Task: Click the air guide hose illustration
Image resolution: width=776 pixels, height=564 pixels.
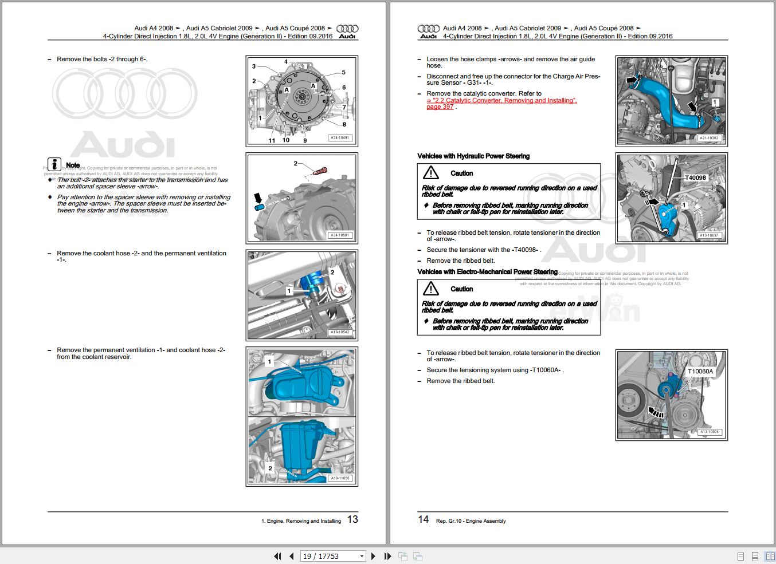Action: point(672,101)
